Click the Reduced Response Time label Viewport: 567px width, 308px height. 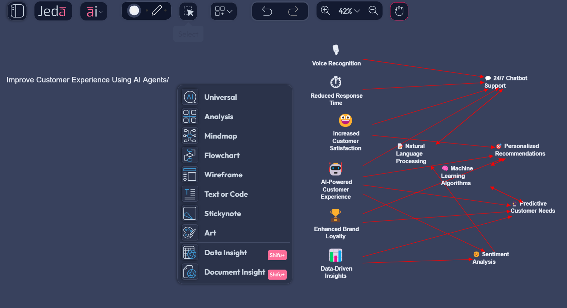336,99
